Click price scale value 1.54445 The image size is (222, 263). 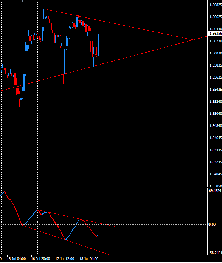(x=216, y=150)
